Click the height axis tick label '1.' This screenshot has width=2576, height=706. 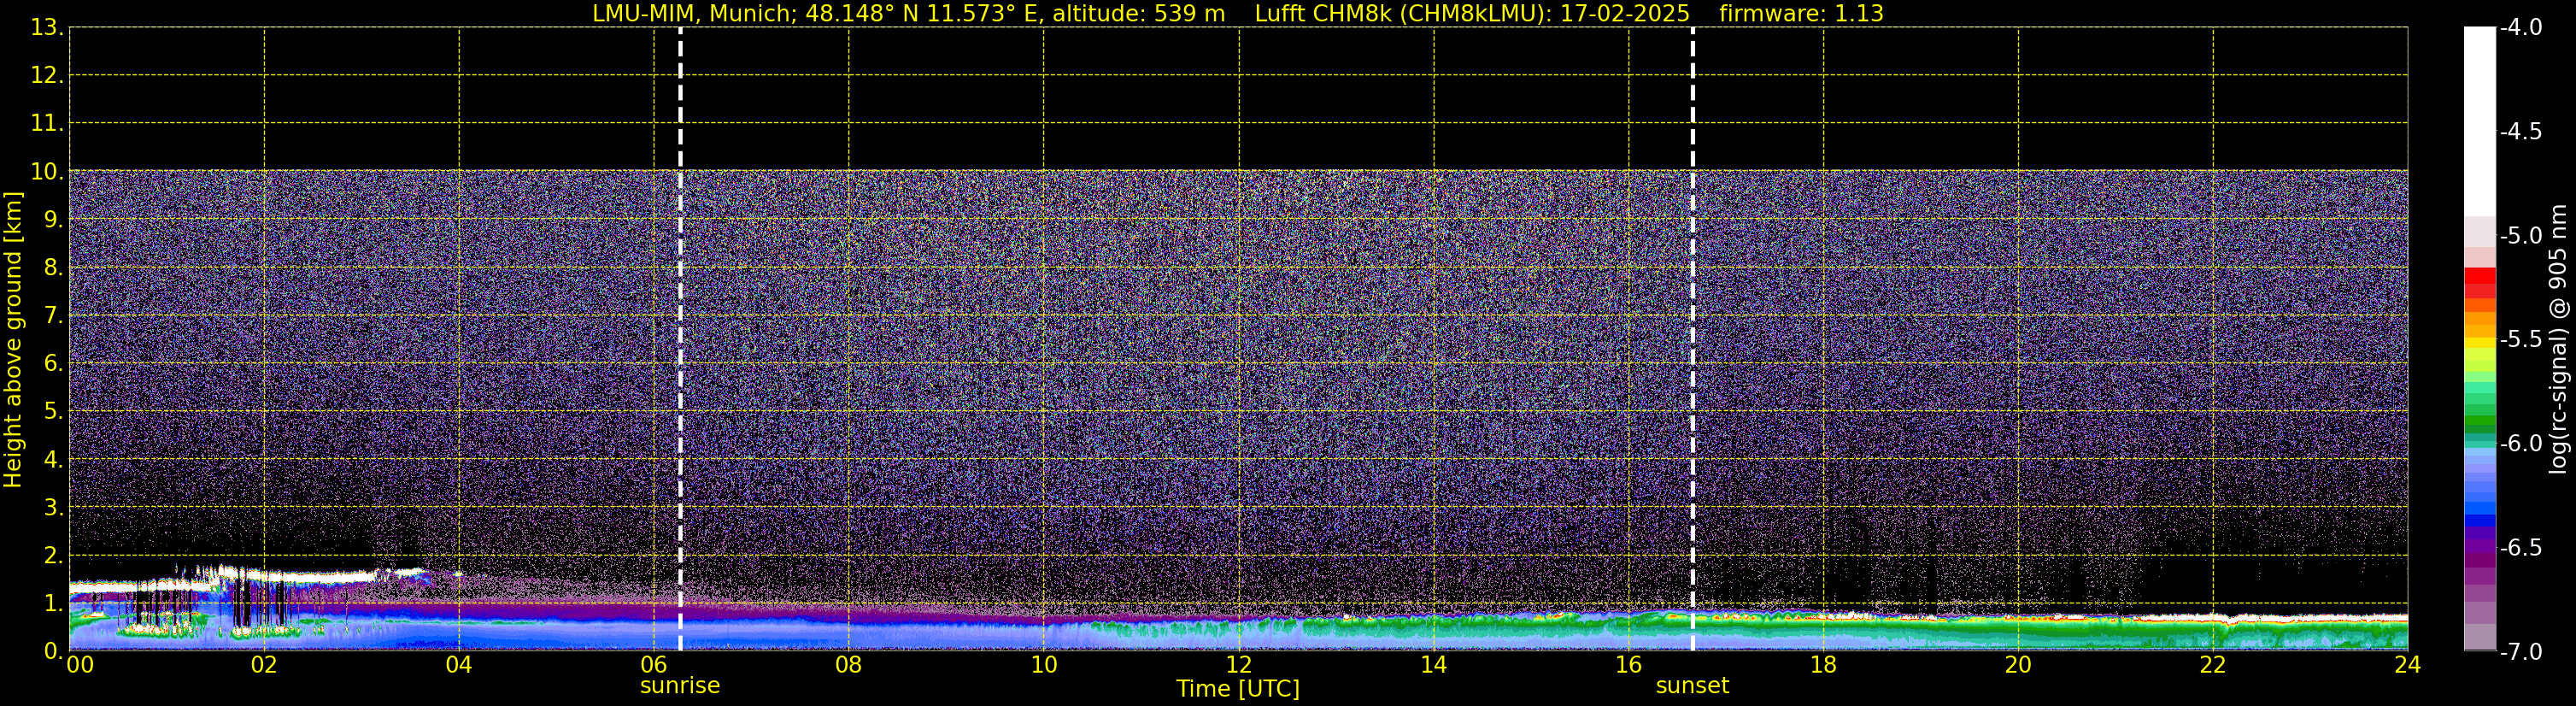click(54, 603)
